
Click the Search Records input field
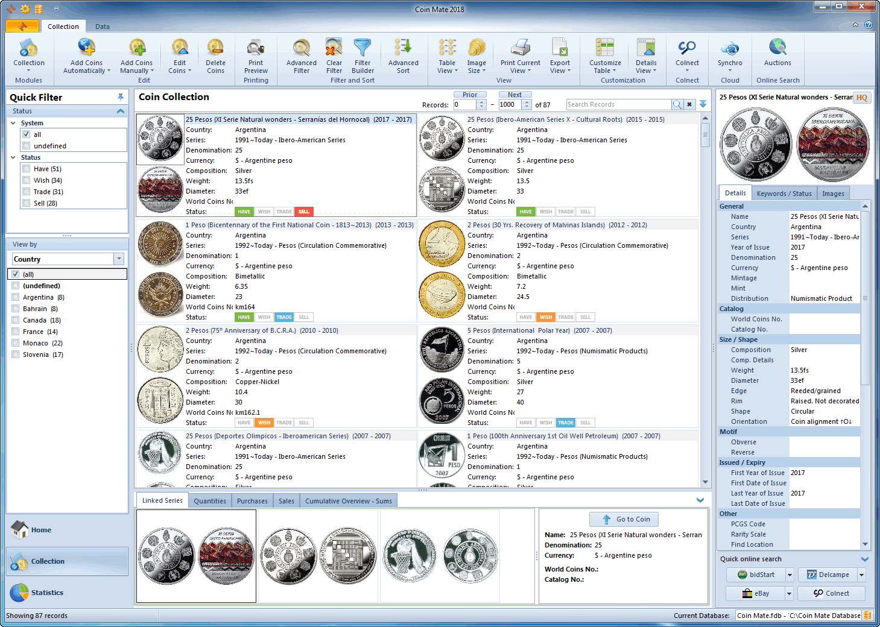(x=618, y=105)
